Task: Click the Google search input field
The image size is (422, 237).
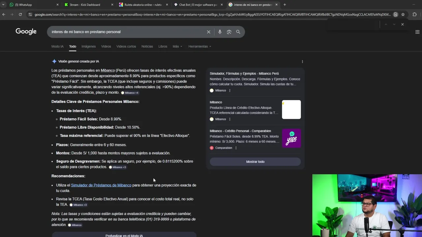Action: [x=127, y=32]
